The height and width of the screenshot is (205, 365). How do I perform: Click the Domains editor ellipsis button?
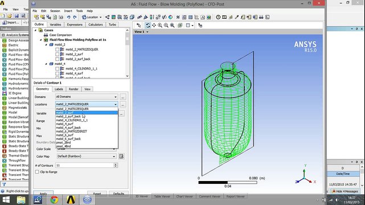(x=122, y=97)
